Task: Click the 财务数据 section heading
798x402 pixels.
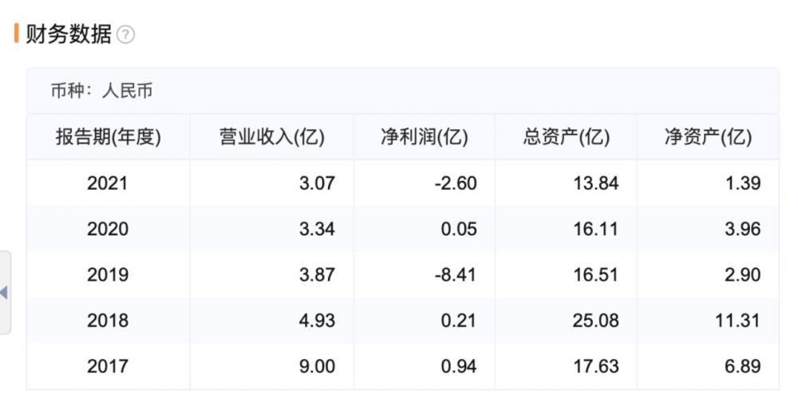Action: click(x=69, y=34)
